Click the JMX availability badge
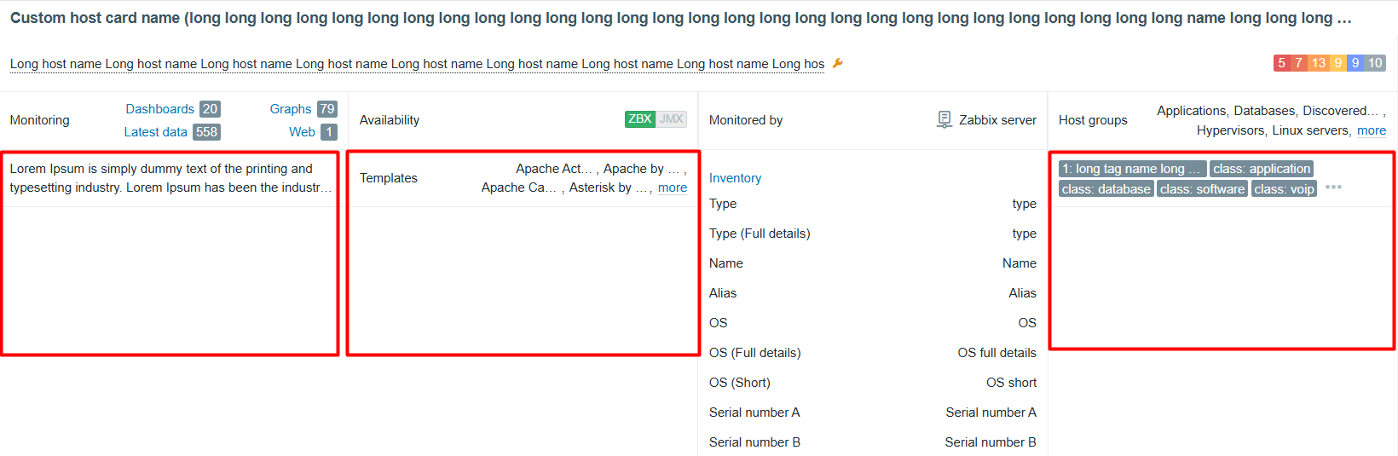Screen dimensions: 1398x456 point(671,119)
